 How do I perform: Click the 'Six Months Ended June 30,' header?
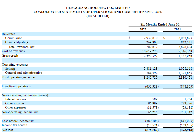click(x=160, y=24)
